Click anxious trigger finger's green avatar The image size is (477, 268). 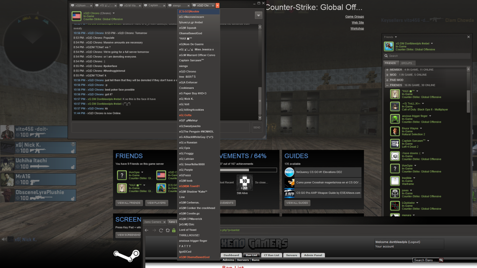pos(395,119)
